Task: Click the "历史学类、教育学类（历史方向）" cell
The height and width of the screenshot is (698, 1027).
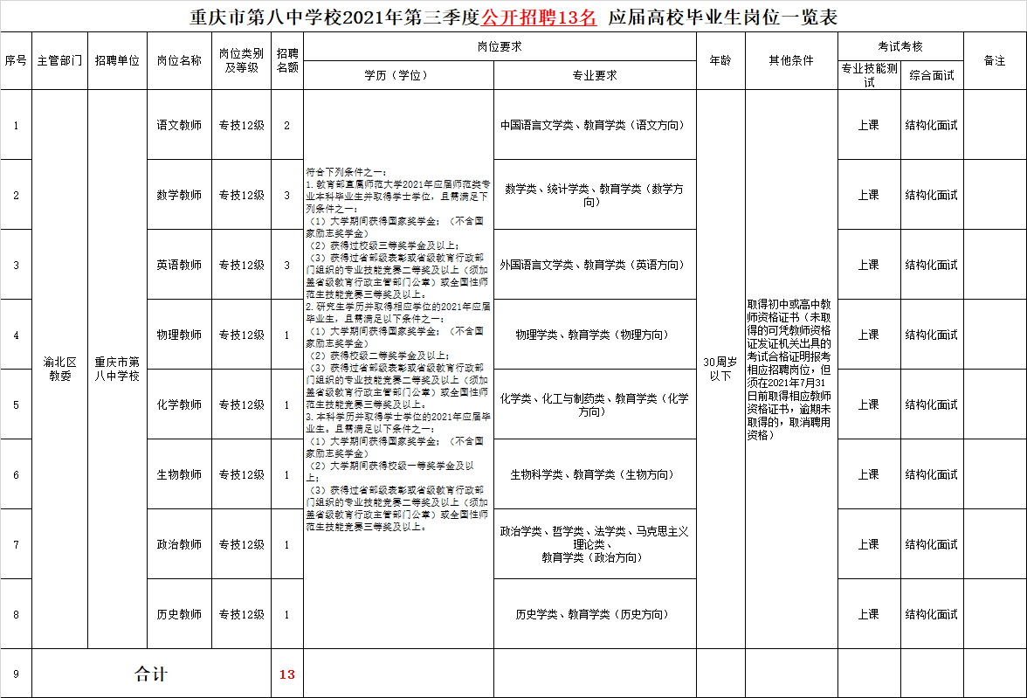Action: 595,615
